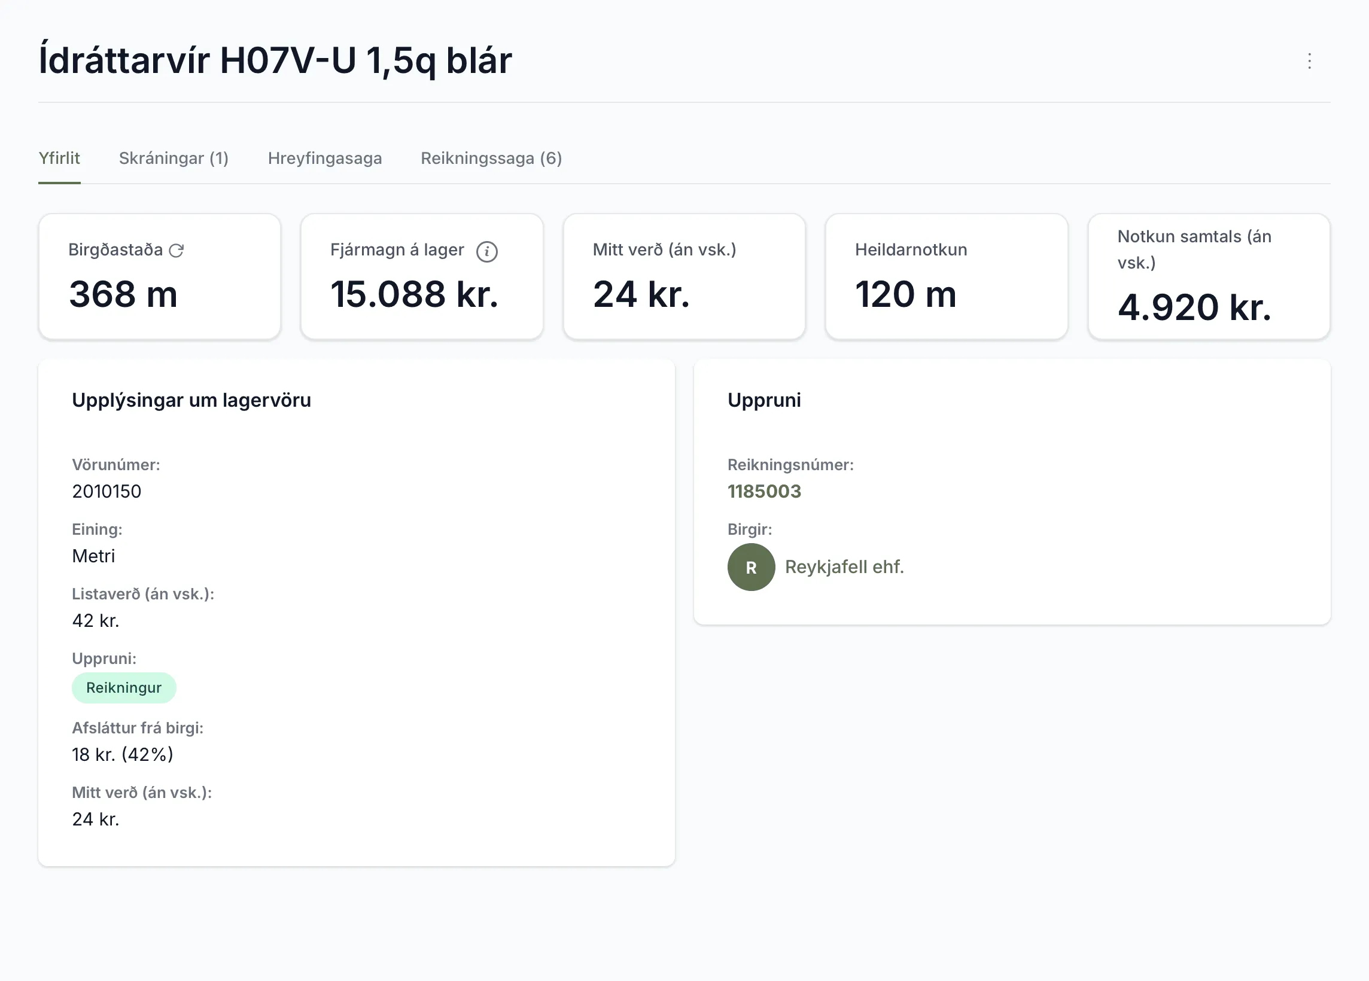Click the Heildarnotkun card label
Image resolution: width=1369 pixels, height=981 pixels.
(x=911, y=250)
